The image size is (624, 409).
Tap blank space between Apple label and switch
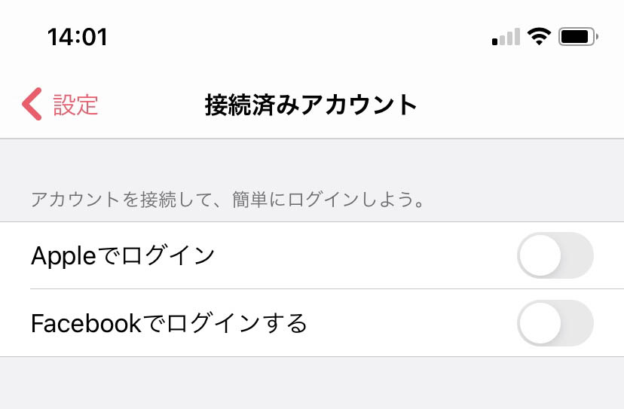click(x=366, y=255)
